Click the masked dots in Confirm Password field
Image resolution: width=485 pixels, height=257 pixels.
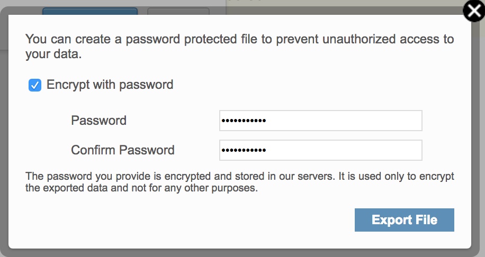[x=243, y=150]
